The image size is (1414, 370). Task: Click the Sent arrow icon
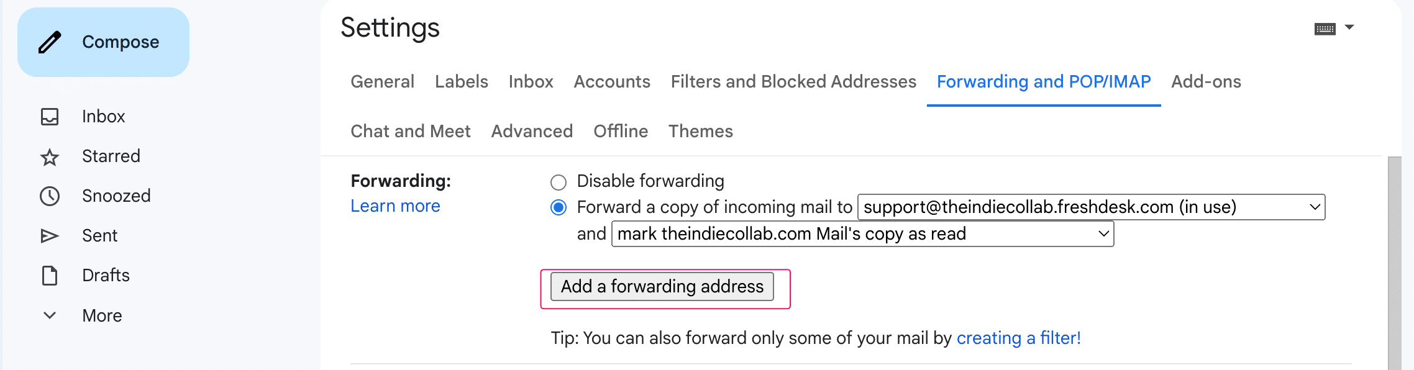click(x=50, y=236)
